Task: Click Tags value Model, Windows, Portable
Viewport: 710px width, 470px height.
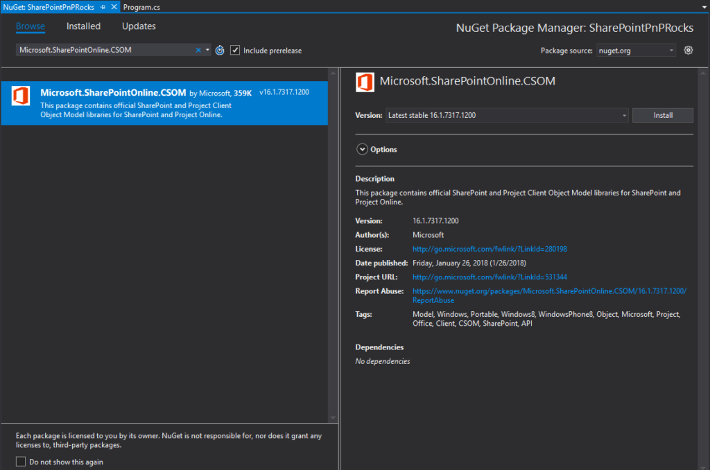Action: click(x=546, y=319)
